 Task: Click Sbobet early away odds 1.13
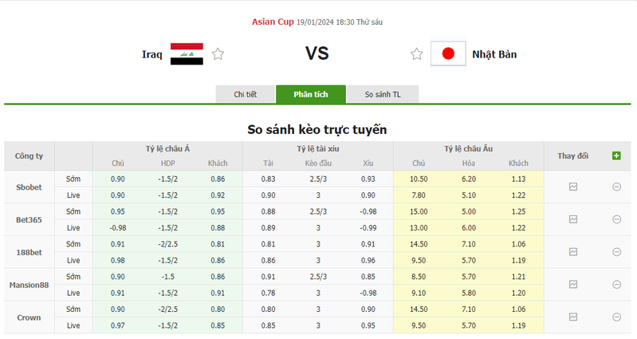518,179
